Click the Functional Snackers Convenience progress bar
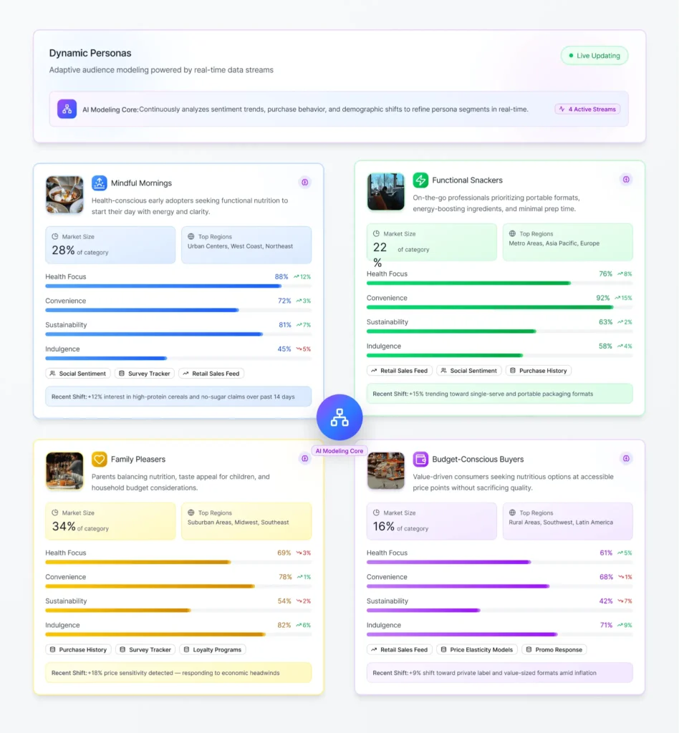The height and width of the screenshot is (733, 679). click(x=499, y=307)
